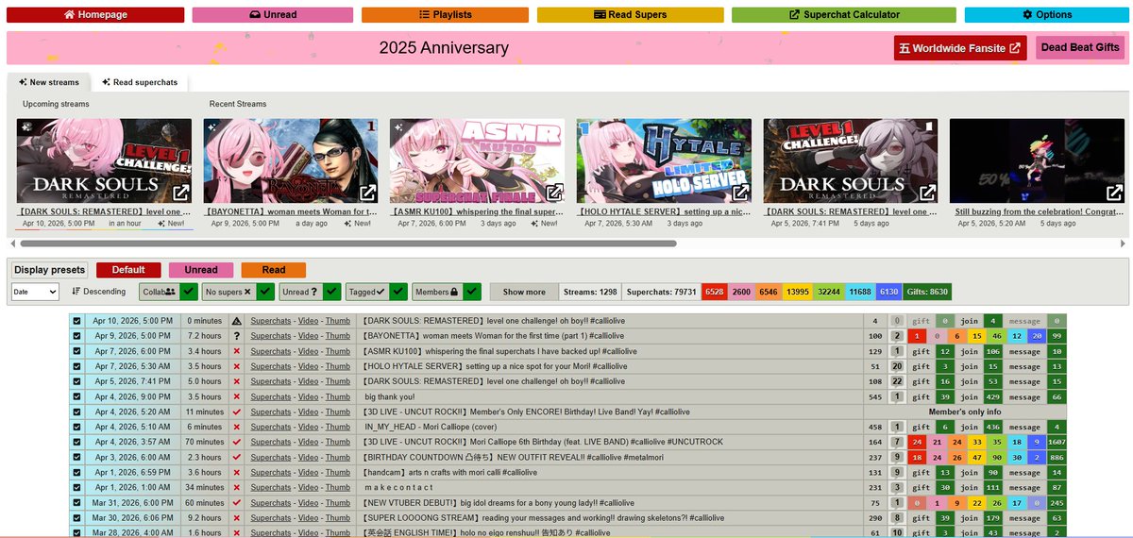The height and width of the screenshot is (538, 1133).
Task: Apply the Read display preset
Action: [x=274, y=269]
